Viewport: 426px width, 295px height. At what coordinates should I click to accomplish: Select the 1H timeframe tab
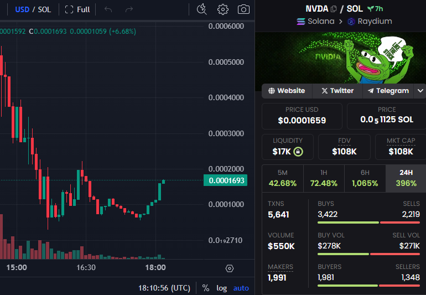coord(324,178)
